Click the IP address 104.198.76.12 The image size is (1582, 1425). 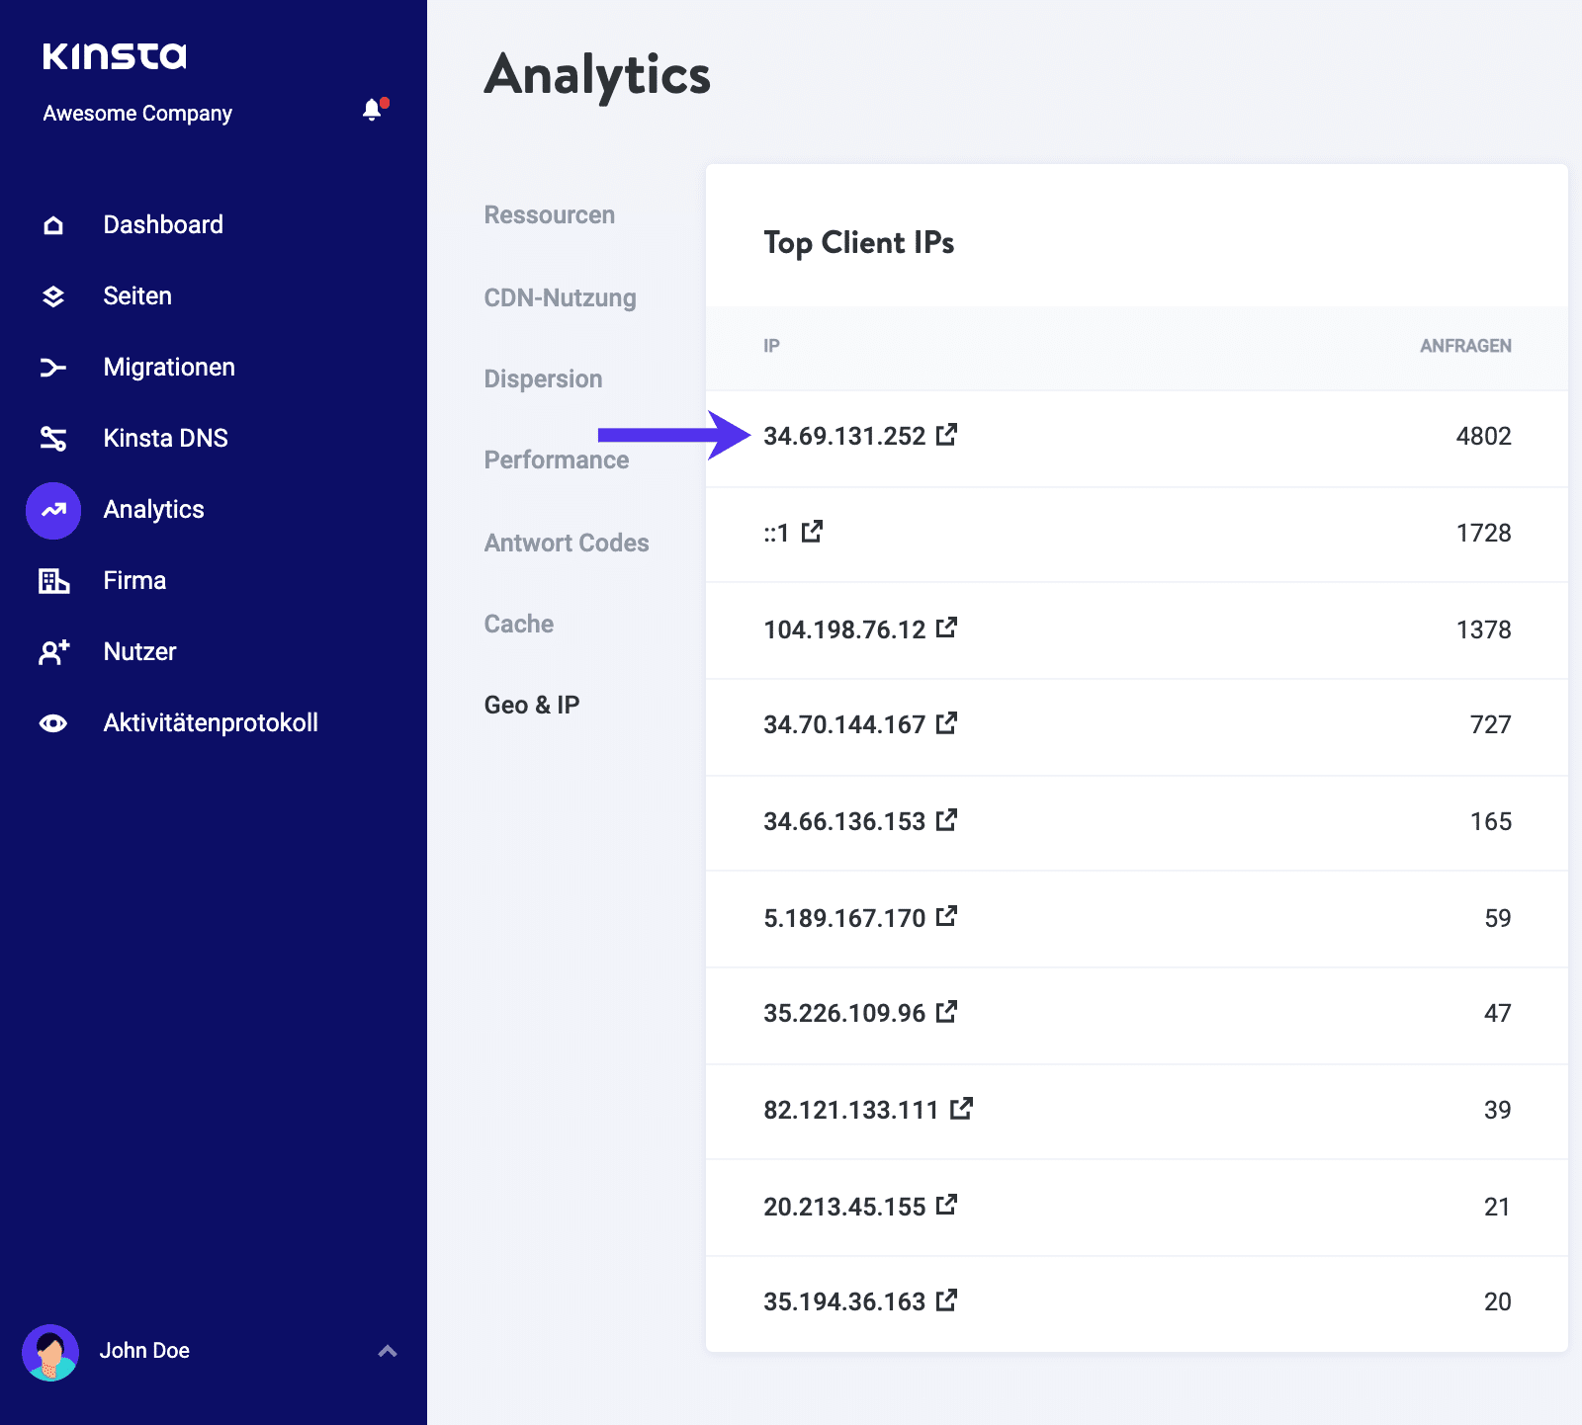coord(844,629)
